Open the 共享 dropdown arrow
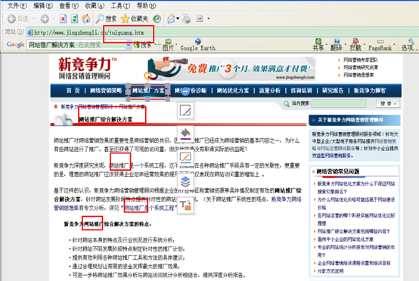 coord(327,45)
